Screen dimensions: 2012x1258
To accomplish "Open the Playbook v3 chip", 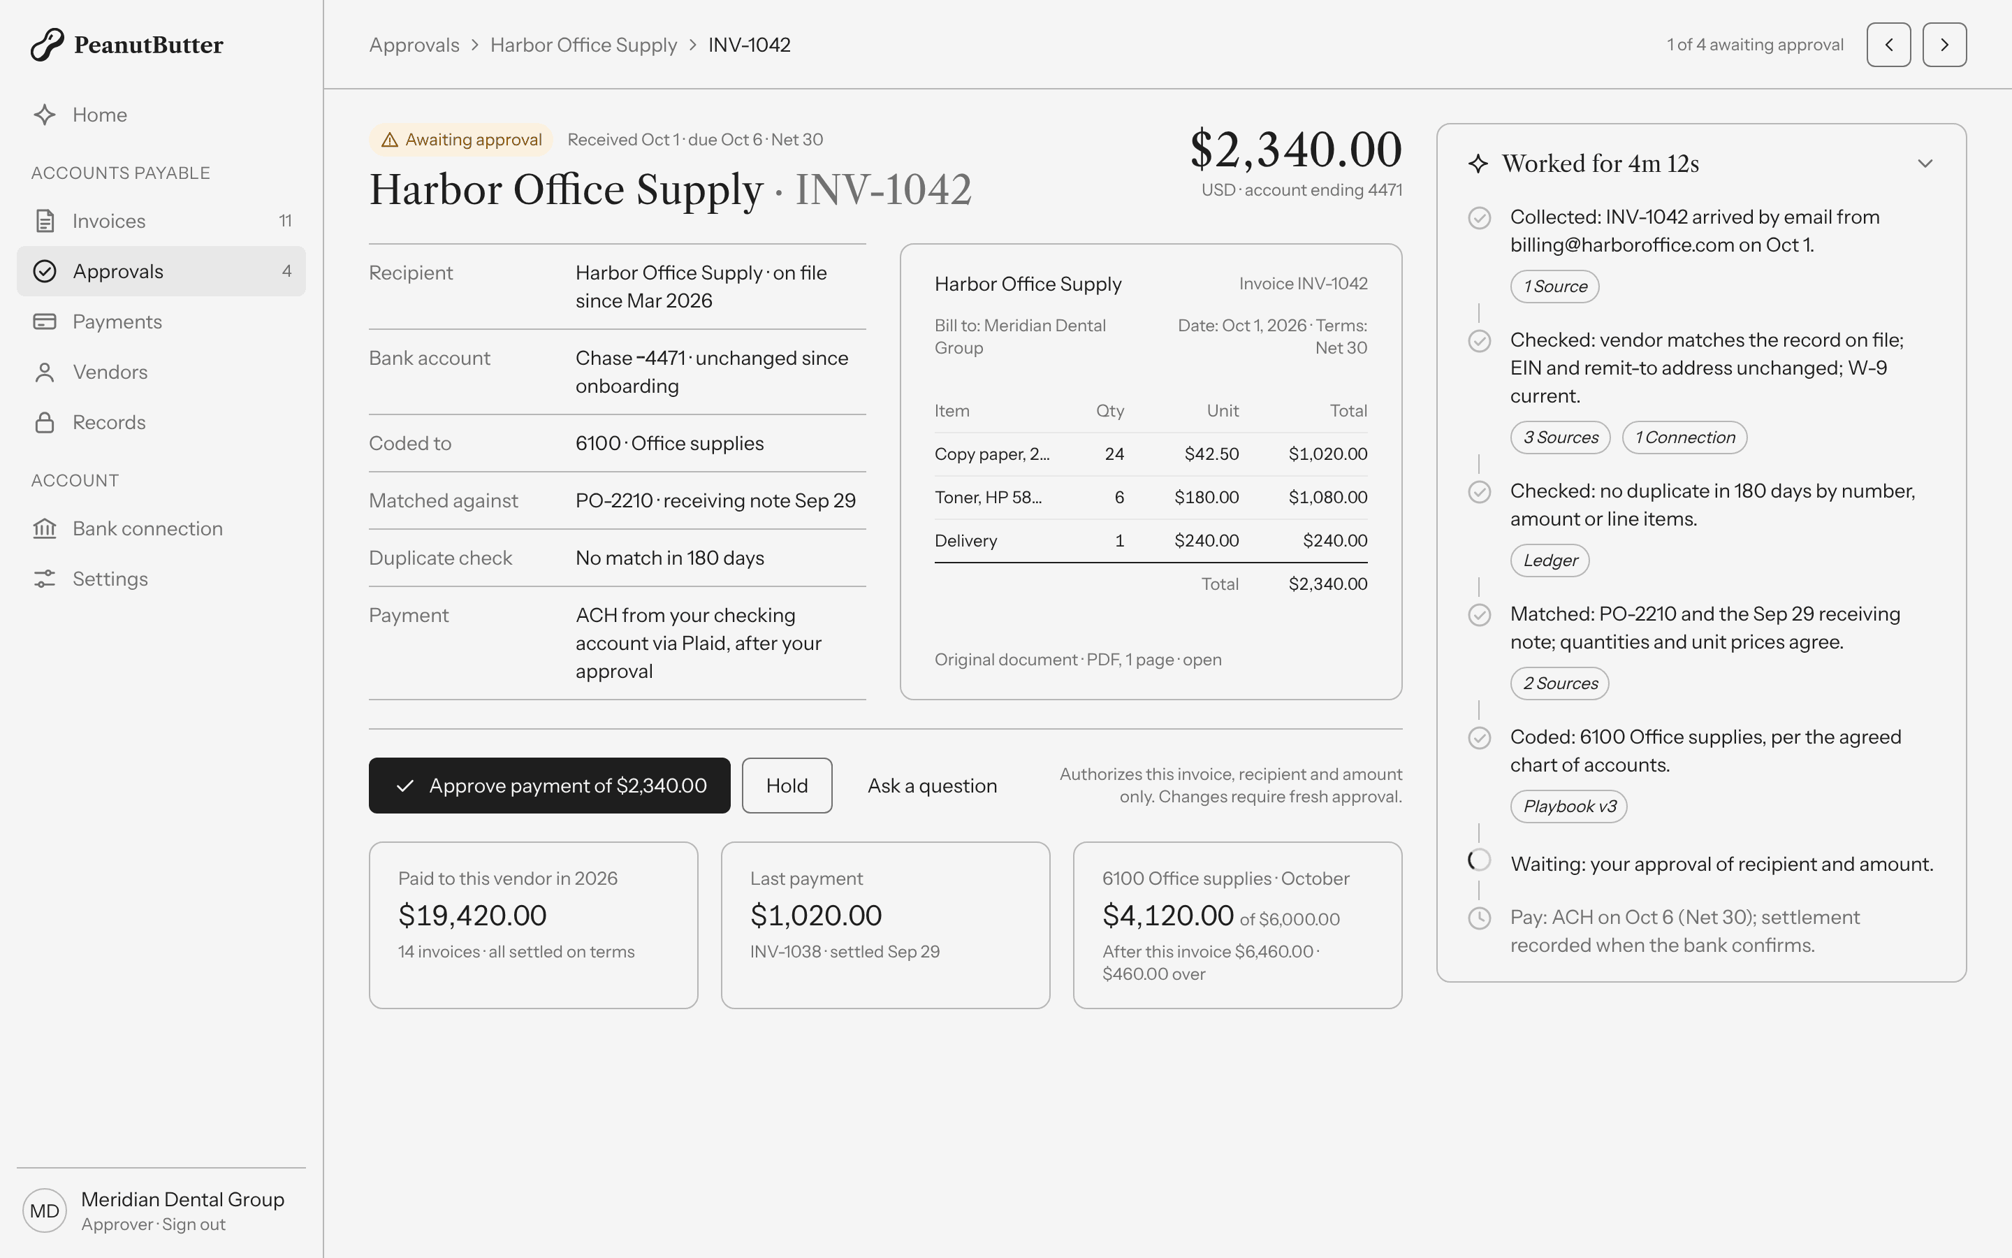I will (1569, 807).
